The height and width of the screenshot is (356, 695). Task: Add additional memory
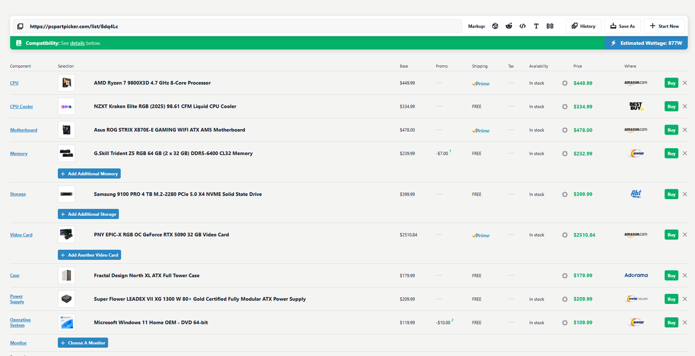pyautogui.click(x=89, y=174)
